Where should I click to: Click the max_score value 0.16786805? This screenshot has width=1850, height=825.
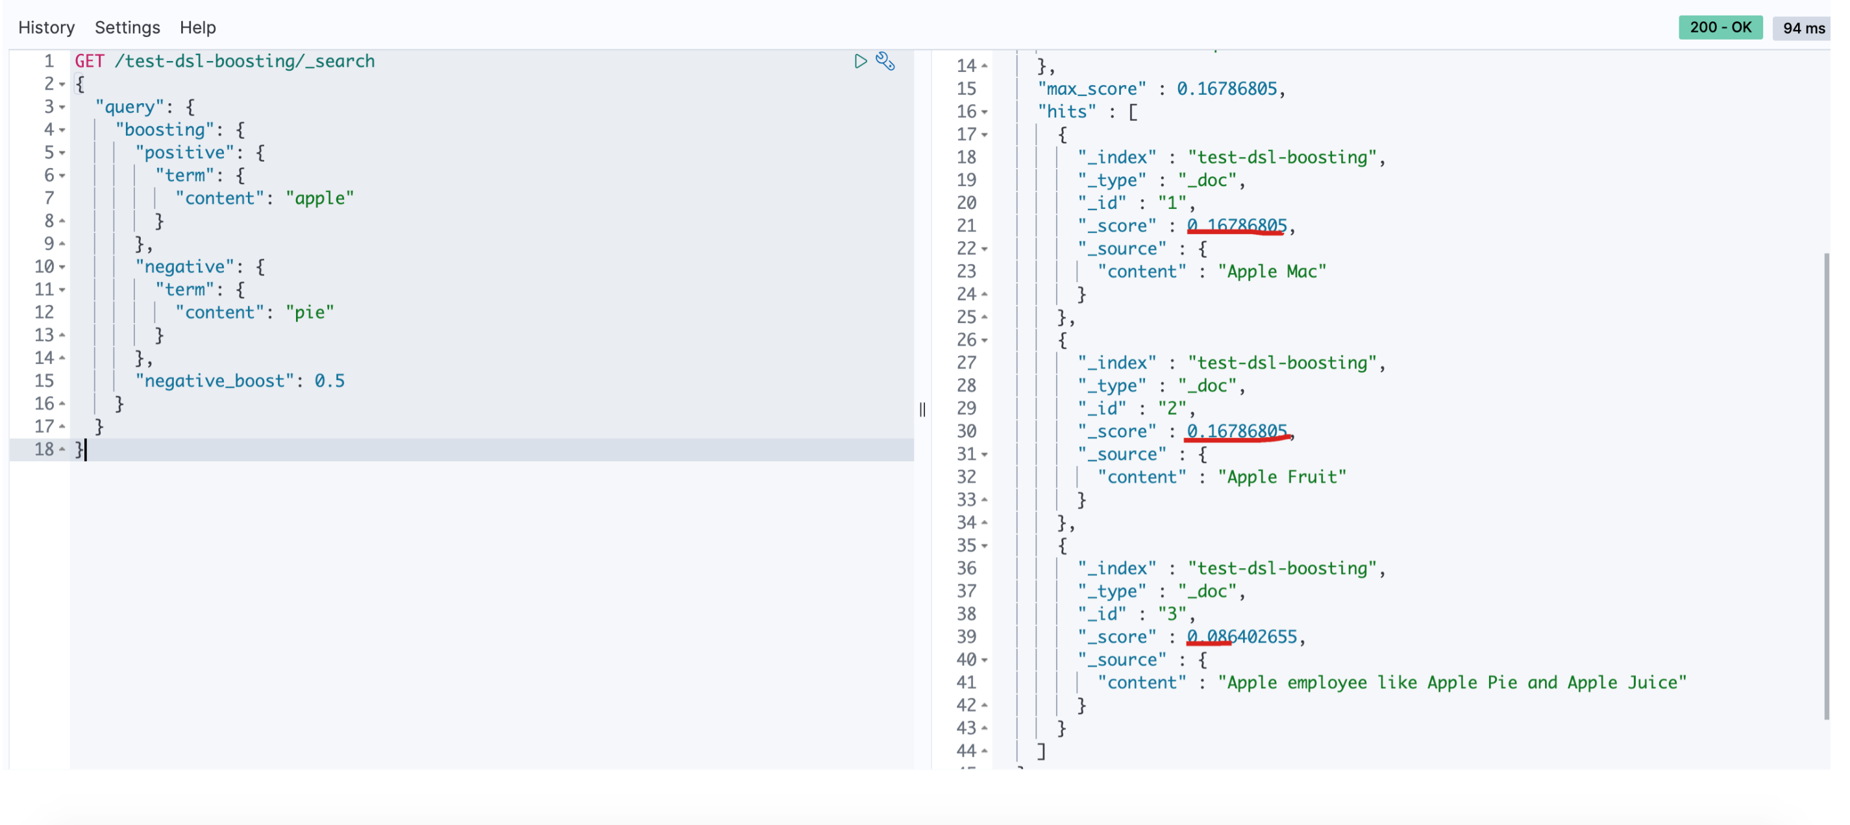coord(1227,89)
